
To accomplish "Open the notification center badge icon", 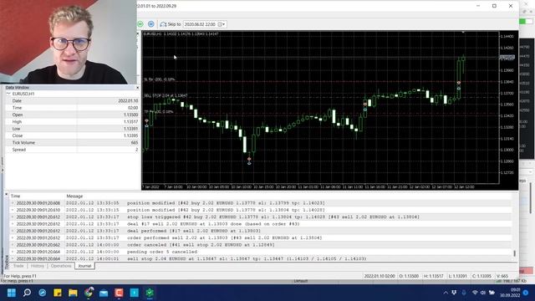I will (x=526, y=293).
